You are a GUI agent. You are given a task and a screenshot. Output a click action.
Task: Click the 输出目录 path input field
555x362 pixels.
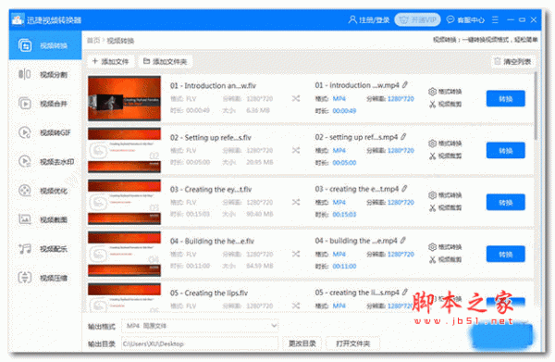[x=200, y=343]
